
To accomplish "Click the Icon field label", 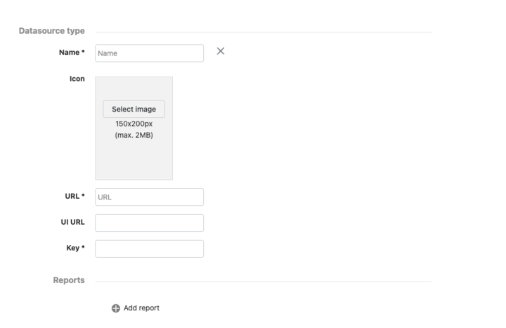I will [77, 79].
